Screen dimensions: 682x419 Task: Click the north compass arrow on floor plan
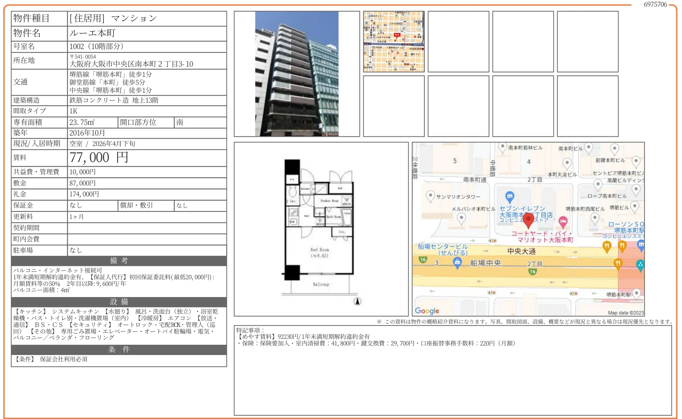click(x=357, y=301)
